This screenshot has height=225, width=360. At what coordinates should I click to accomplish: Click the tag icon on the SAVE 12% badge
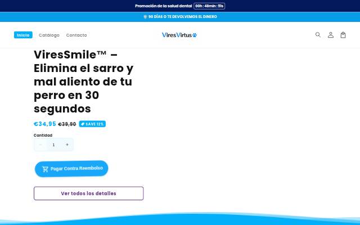click(x=83, y=124)
